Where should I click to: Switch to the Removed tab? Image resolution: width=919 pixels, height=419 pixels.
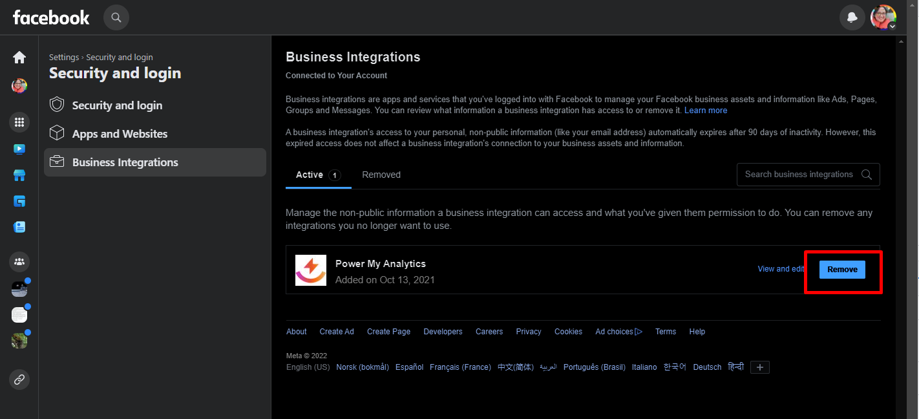[x=381, y=175]
